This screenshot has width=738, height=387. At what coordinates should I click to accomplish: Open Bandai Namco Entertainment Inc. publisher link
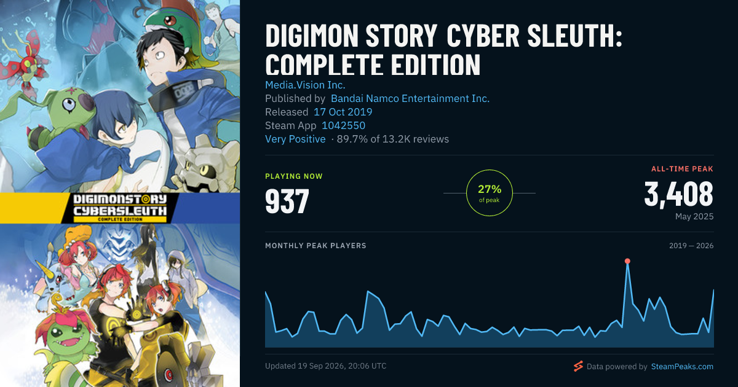click(410, 98)
